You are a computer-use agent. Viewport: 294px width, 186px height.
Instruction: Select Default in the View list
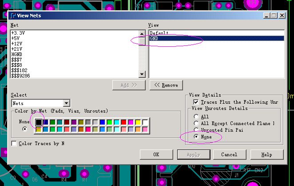(159, 33)
